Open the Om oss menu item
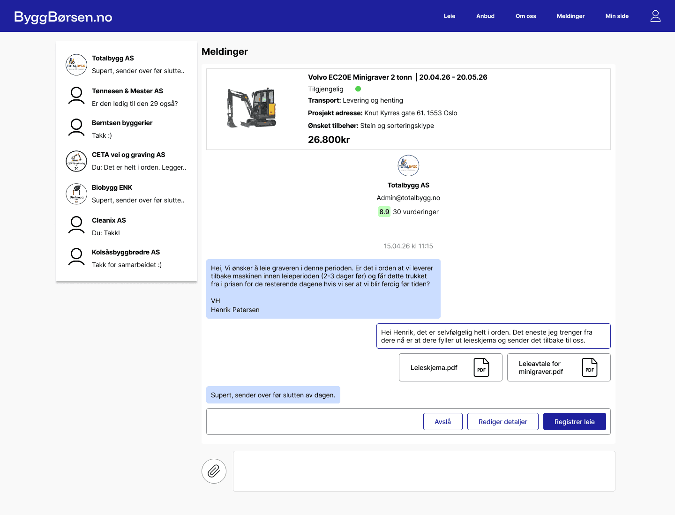The image size is (675, 515). 525,16
